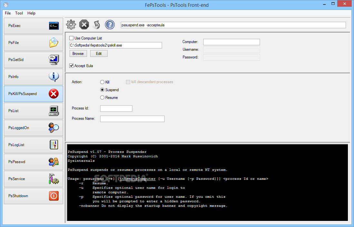Click the 'Sysinternals' line in console output
This screenshot has height=227, width=354.
81,161
